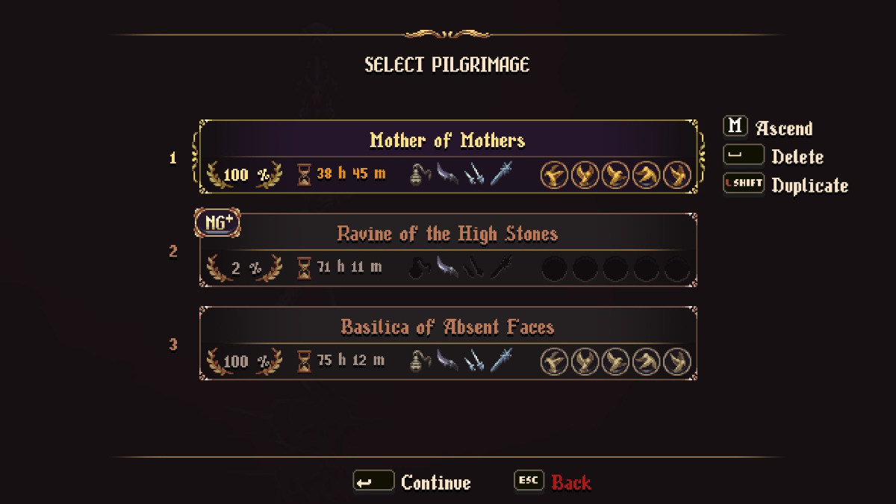896x504 pixels.
Task: Click the Continue label
Action: [436, 483]
